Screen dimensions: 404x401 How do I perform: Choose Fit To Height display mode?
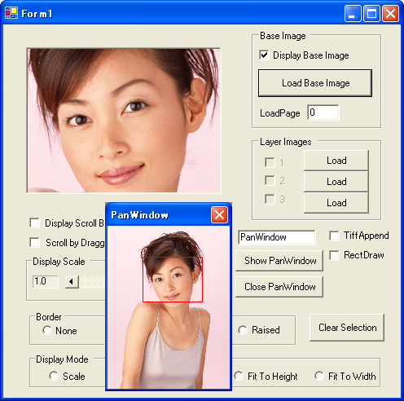point(239,376)
